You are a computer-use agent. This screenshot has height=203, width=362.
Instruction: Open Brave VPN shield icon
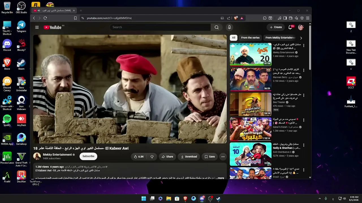[302, 18]
